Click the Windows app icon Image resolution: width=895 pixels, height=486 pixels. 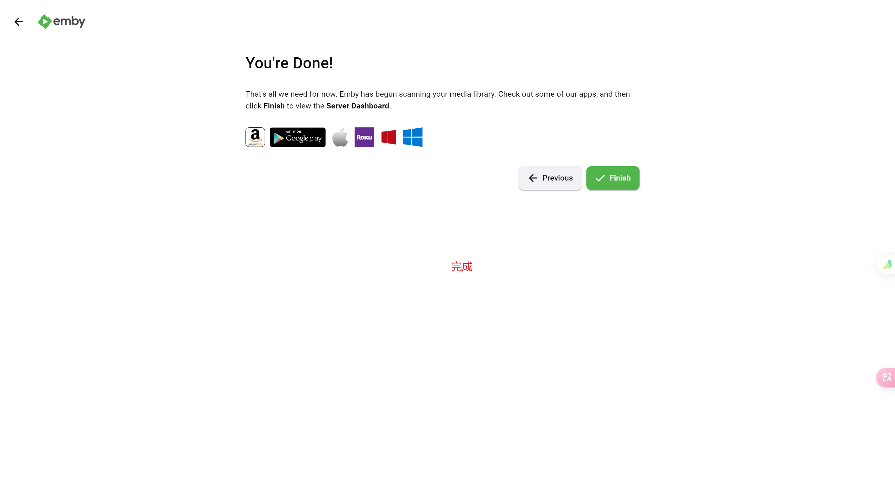413,137
